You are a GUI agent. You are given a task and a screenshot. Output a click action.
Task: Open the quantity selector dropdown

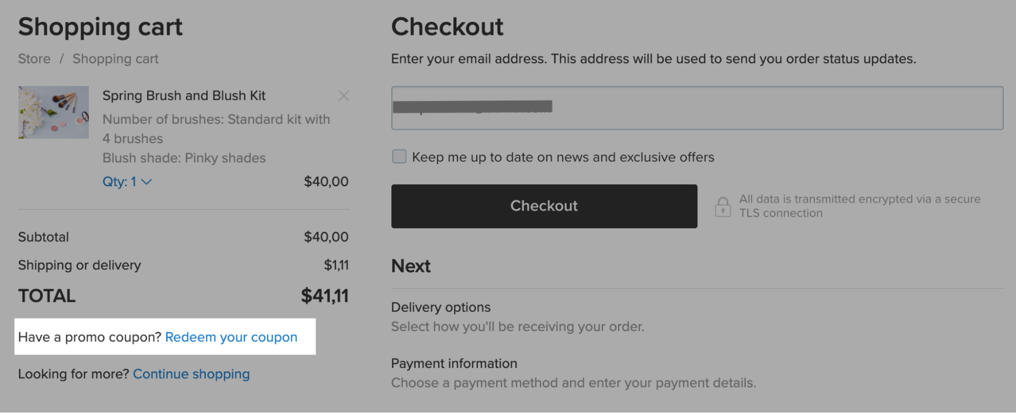128,181
